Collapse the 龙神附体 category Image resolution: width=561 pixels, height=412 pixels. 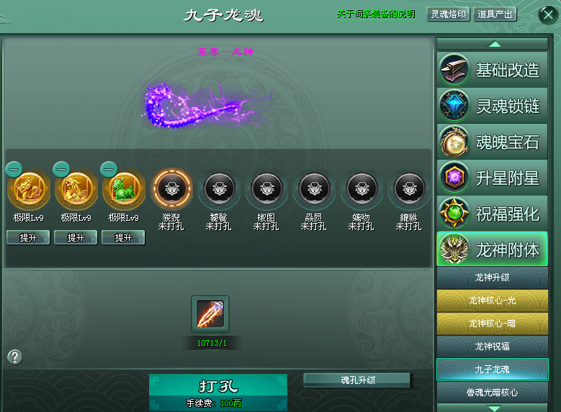(492, 249)
